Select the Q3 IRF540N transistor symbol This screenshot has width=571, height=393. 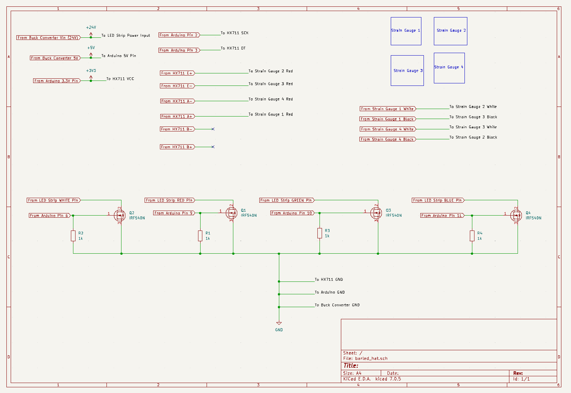[376, 213]
